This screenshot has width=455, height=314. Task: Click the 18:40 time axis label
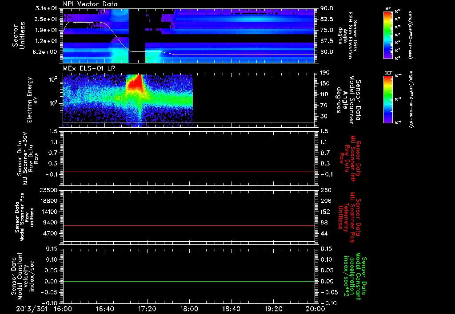(x=231, y=309)
